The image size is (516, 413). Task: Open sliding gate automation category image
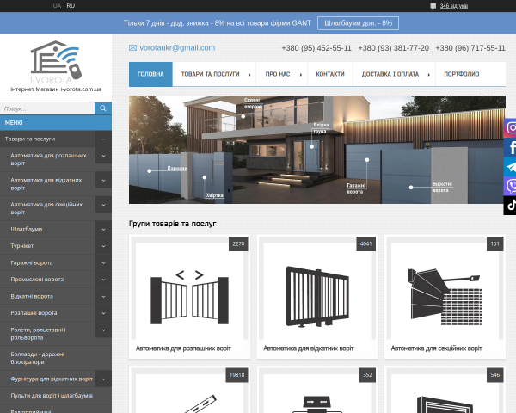[317, 292]
